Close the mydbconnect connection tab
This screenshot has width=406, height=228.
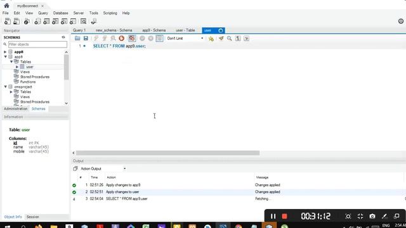click(x=43, y=6)
